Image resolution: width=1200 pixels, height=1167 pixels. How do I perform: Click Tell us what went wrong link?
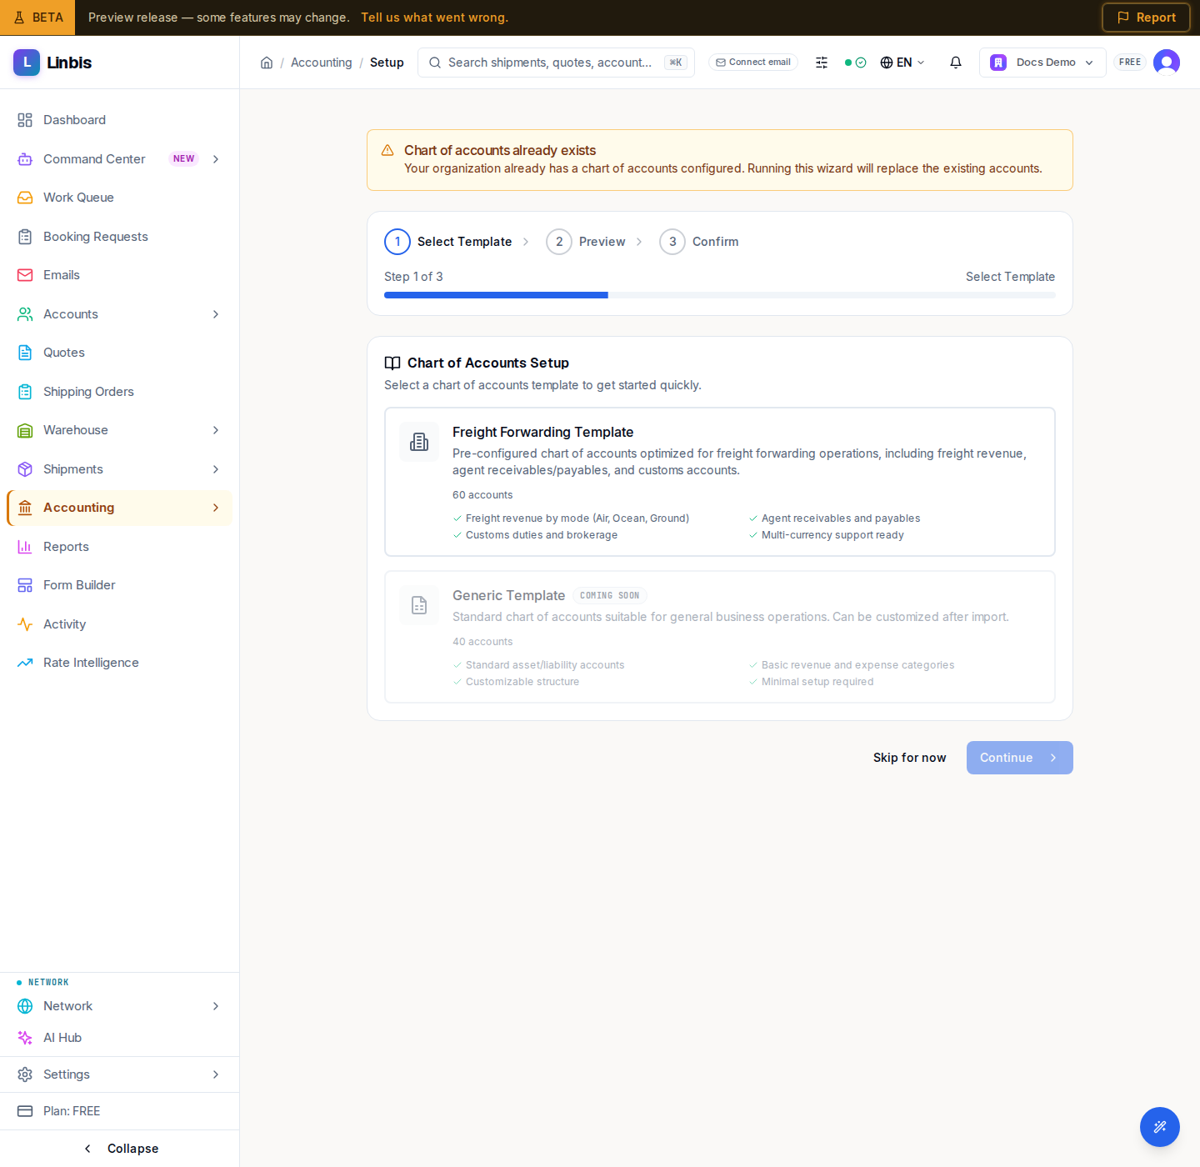[434, 18]
